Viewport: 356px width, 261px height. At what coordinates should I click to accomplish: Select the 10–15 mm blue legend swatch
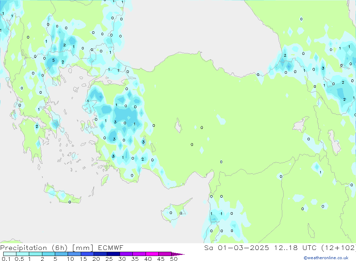click(x=74, y=254)
